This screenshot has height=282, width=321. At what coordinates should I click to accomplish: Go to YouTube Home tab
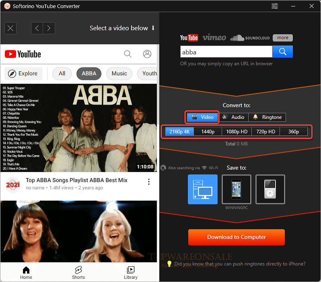click(x=26, y=273)
